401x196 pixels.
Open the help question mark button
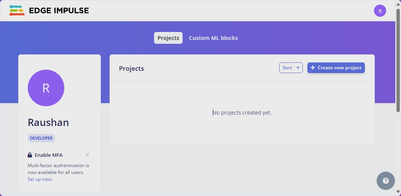pos(385,181)
